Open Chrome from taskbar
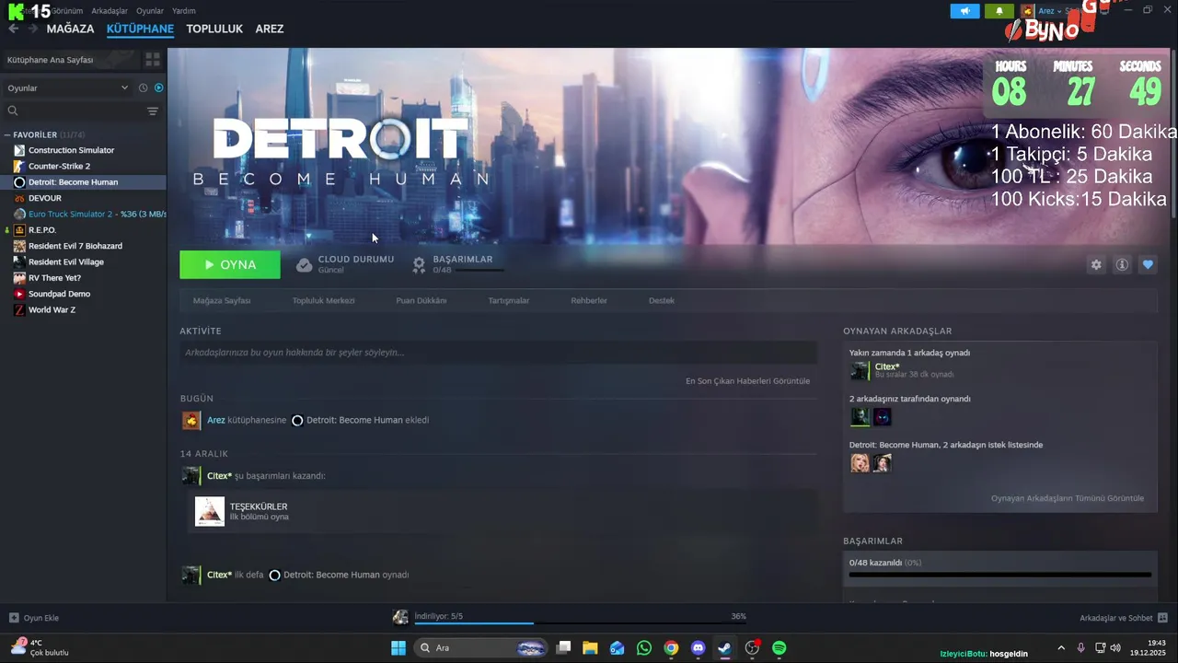 [671, 648]
